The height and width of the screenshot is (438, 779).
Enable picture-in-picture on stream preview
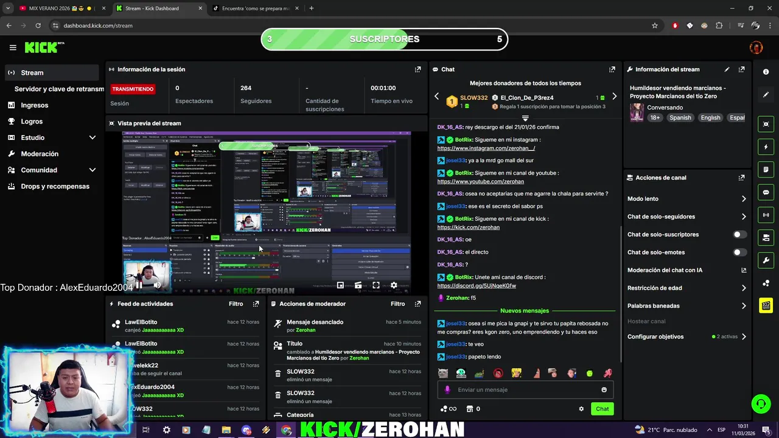coord(340,285)
